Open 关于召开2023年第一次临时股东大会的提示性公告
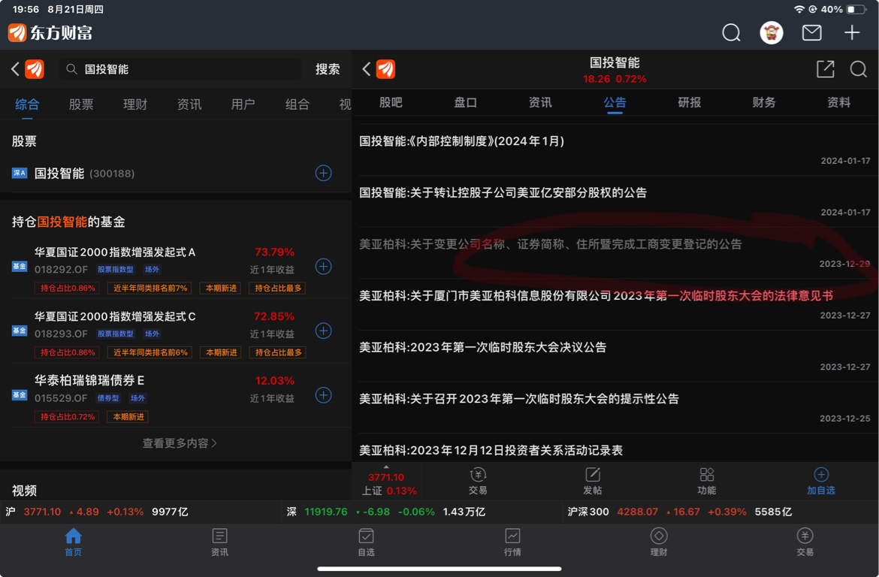 (x=615, y=408)
